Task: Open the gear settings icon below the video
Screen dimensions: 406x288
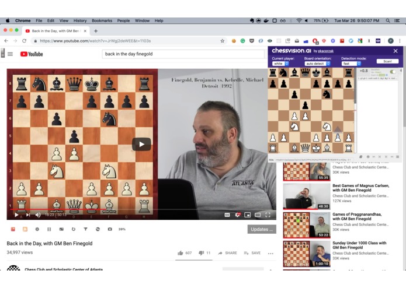Action: 37,229
